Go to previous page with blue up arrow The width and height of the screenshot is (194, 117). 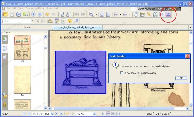click(33, 14)
